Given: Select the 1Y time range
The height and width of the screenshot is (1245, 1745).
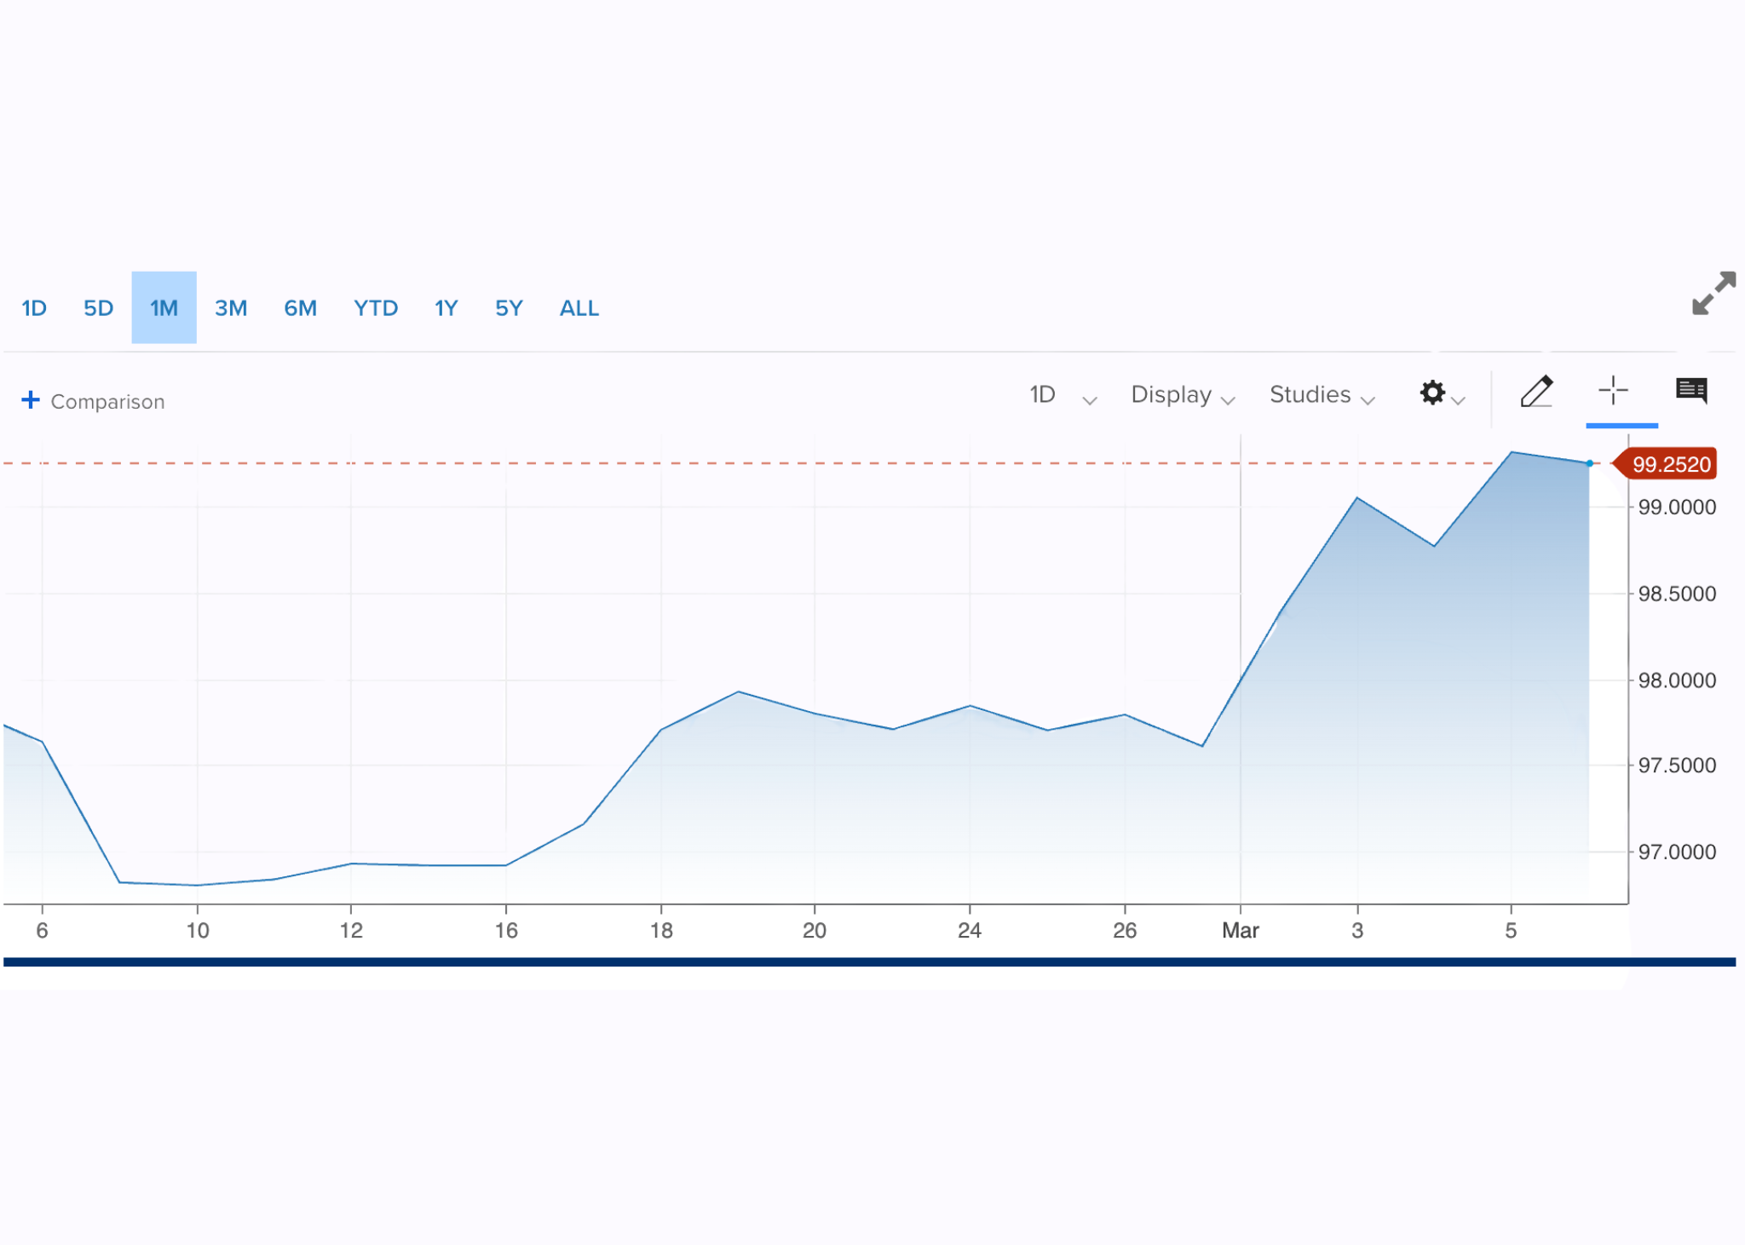Looking at the screenshot, I should [446, 308].
